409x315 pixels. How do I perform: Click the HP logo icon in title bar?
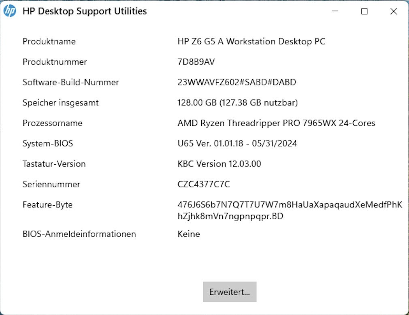pos(10,11)
